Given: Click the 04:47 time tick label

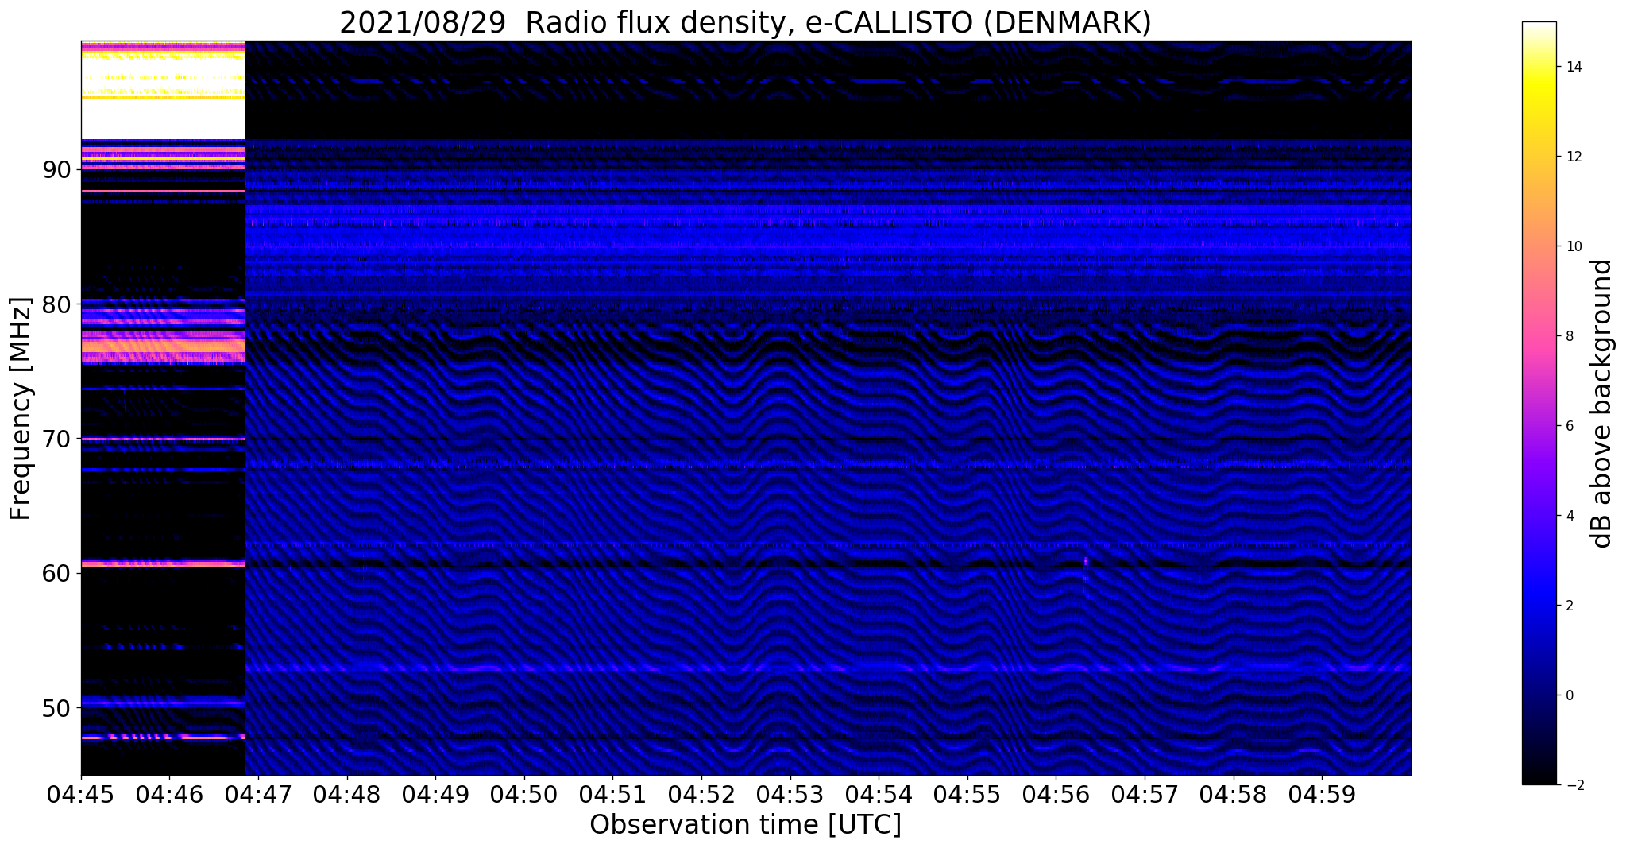Looking at the screenshot, I should pos(258,794).
